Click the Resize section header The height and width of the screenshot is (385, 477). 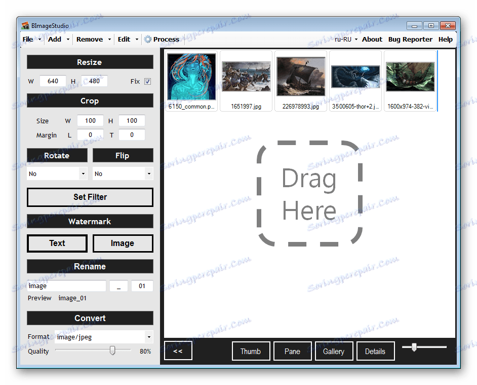pyautogui.click(x=90, y=62)
